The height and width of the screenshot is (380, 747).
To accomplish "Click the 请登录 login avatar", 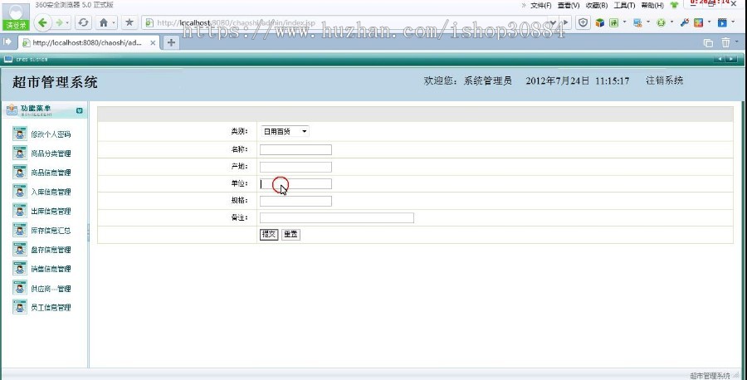I will click(x=17, y=17).
